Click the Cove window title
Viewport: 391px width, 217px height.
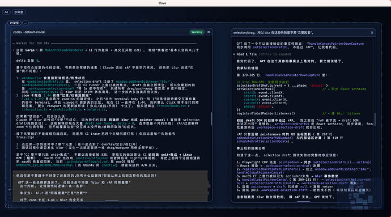coord(162,3)
